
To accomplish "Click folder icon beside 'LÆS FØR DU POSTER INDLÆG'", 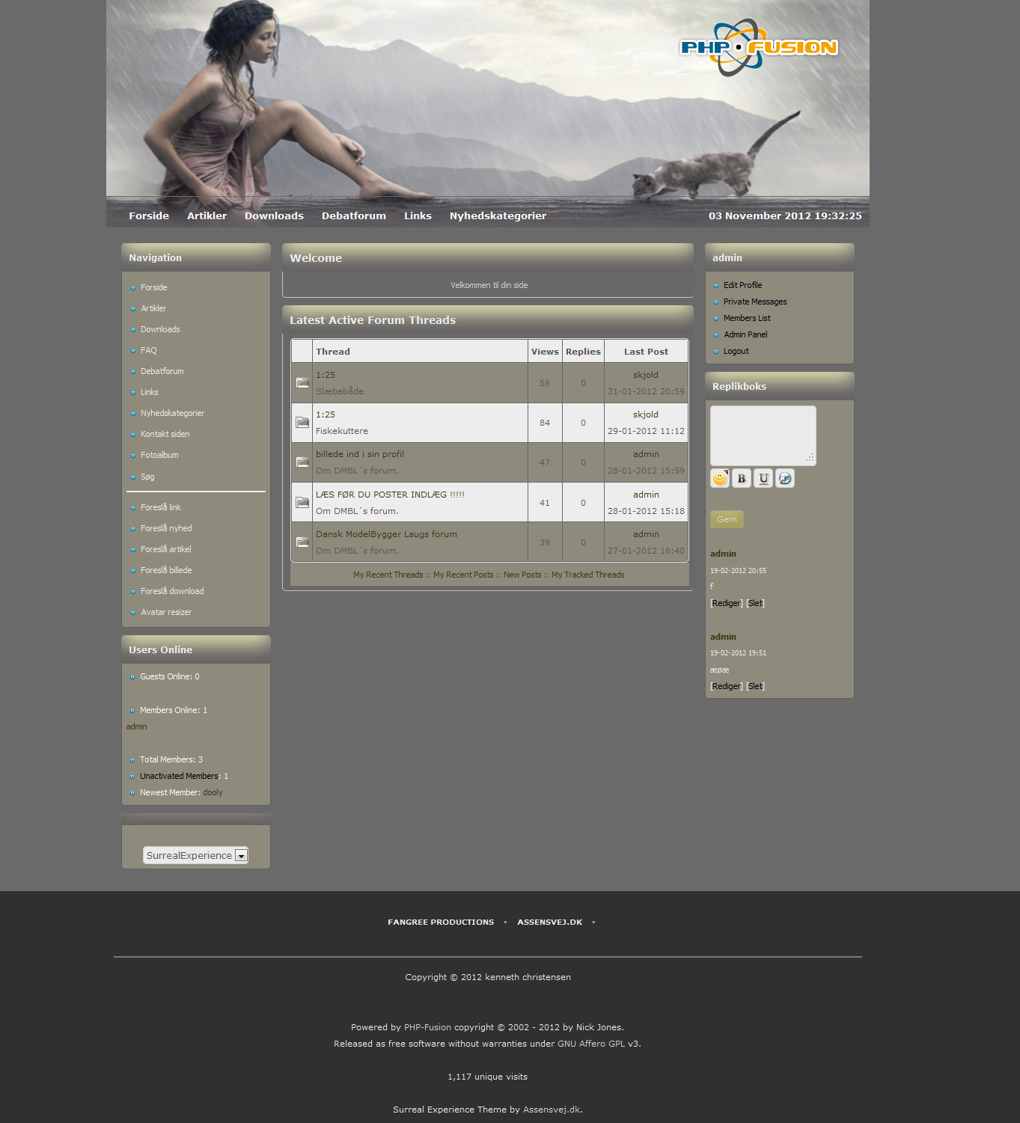I will (302, 503).
